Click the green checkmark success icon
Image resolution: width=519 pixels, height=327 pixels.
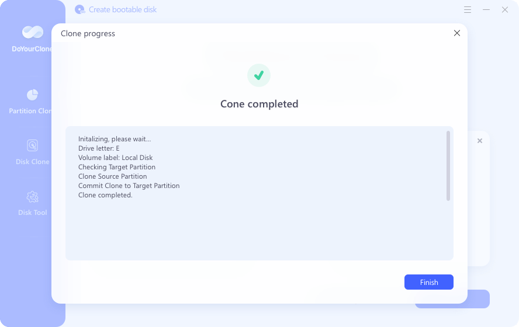[259, 75]
